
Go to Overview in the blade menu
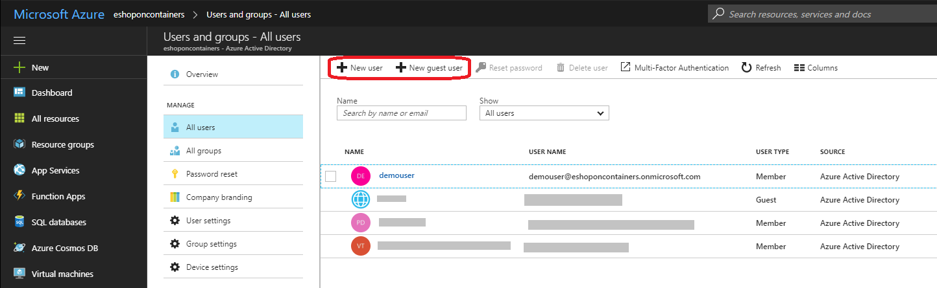[233, 74]
